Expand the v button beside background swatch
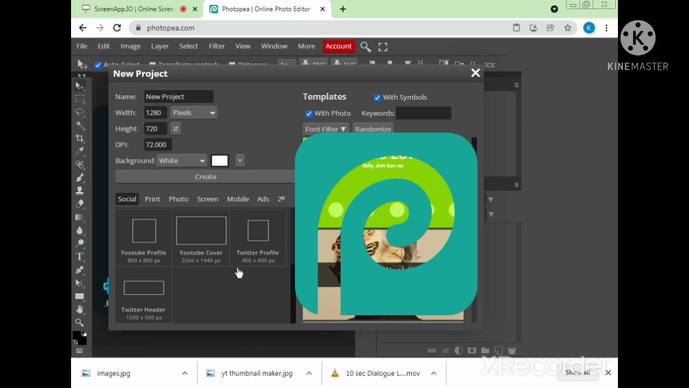Screen dimensions: 689x388 pos(240,161)
